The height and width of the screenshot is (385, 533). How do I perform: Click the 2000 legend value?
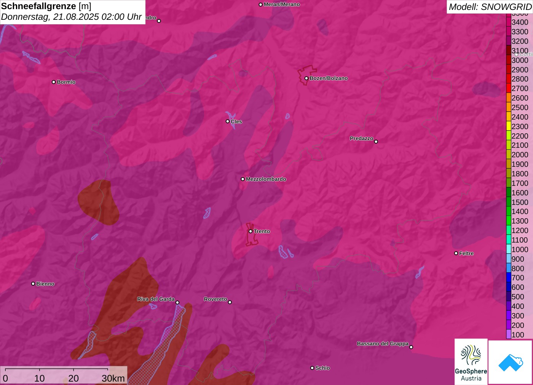pos(520,155)
